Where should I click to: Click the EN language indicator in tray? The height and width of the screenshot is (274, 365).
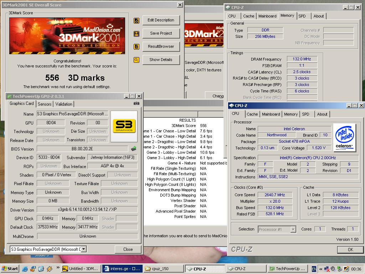point(314,269)
